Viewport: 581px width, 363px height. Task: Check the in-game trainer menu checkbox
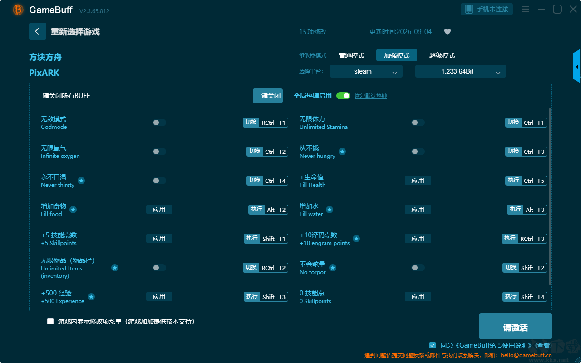click(x=50, y=321)
